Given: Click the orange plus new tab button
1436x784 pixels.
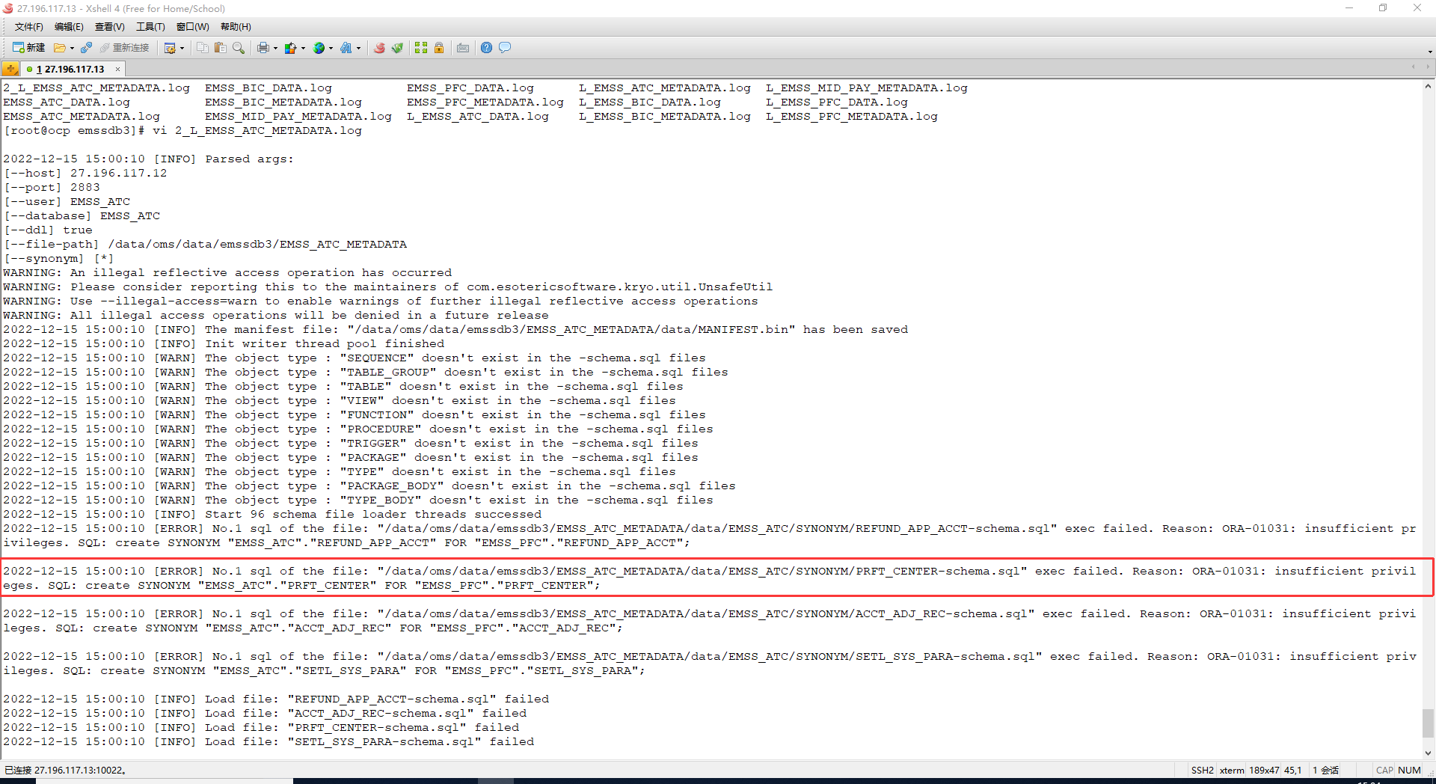Looking at the screenshot, I should point(10,69).
